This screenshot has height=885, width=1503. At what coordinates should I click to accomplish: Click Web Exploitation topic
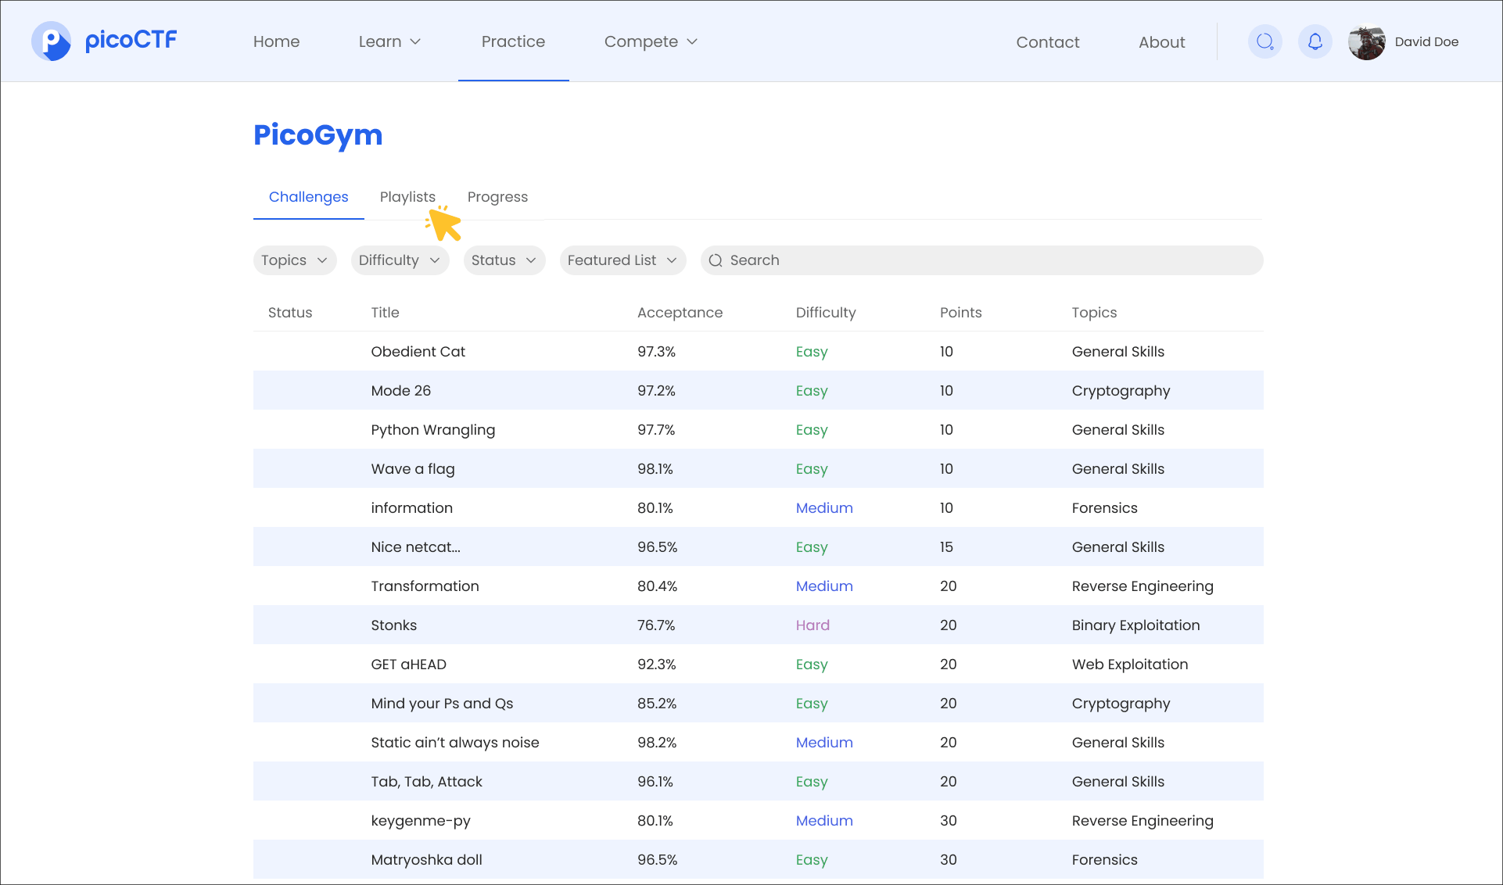pyautogui.click(x=1129, y=665)
